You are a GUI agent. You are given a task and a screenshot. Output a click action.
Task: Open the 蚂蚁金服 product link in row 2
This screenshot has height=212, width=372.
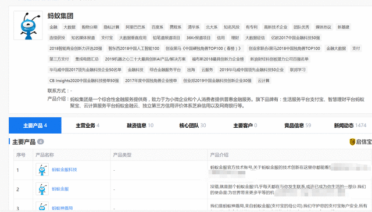[x=60, y=189]
